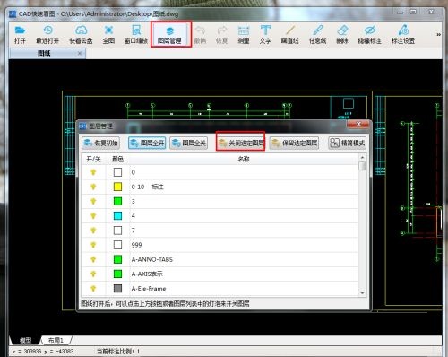Toggle the lightbulb for layer 4
The width and height of the screenshot is (448, 357).
(93, 215)
